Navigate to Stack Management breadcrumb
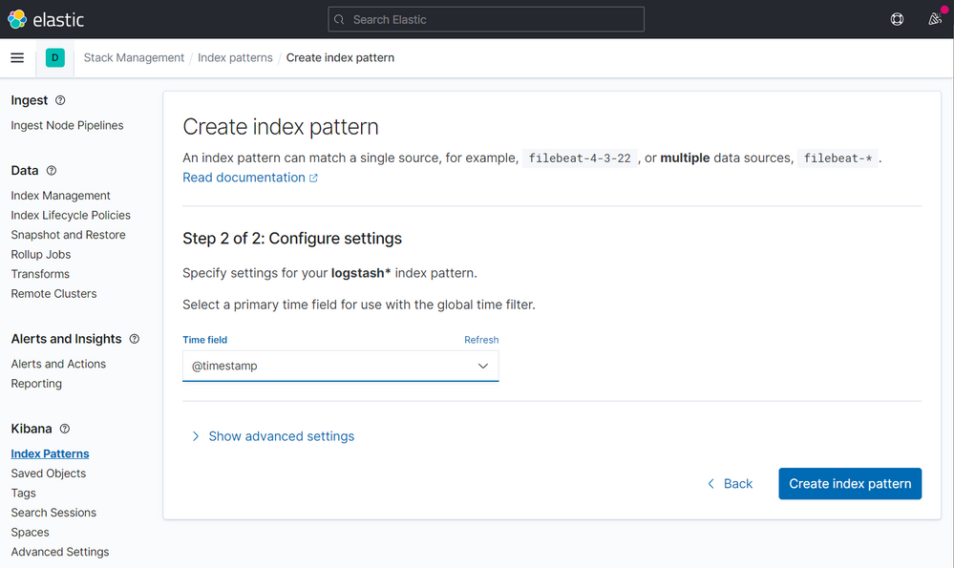 134,58
